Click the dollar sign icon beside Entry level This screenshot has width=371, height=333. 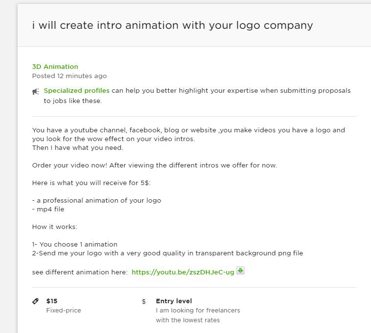tap(144, 302)
